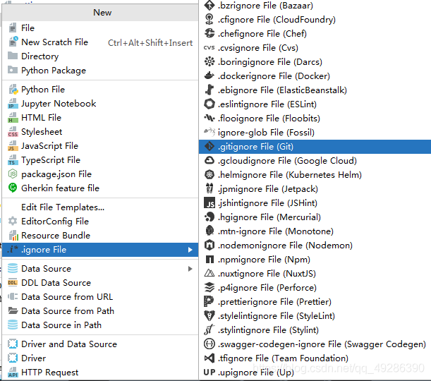
Task: Open Edit File Templates...
Action: pyautogui.click(x=100, y=207)
